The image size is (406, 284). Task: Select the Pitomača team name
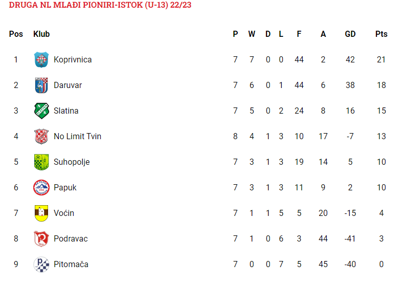(x=71, y=265)
